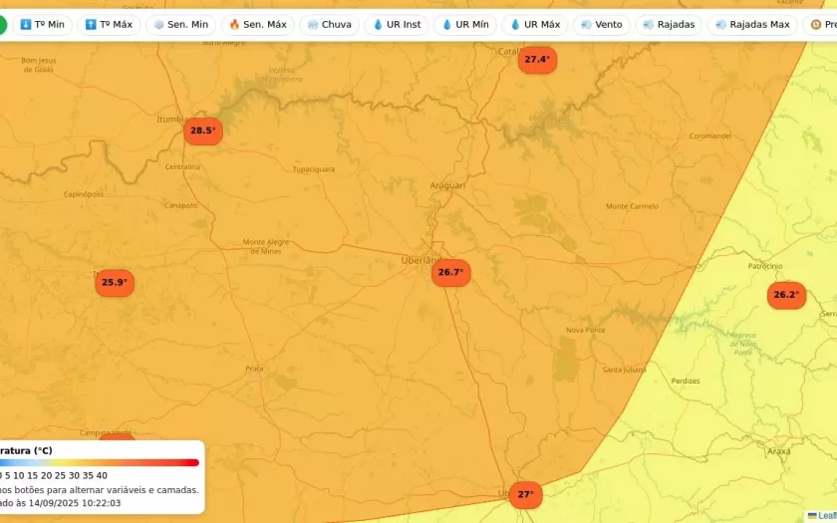Choose the Rajadas Max layer
This screenshot has width=837, height=523.
[x=752, y=25]
